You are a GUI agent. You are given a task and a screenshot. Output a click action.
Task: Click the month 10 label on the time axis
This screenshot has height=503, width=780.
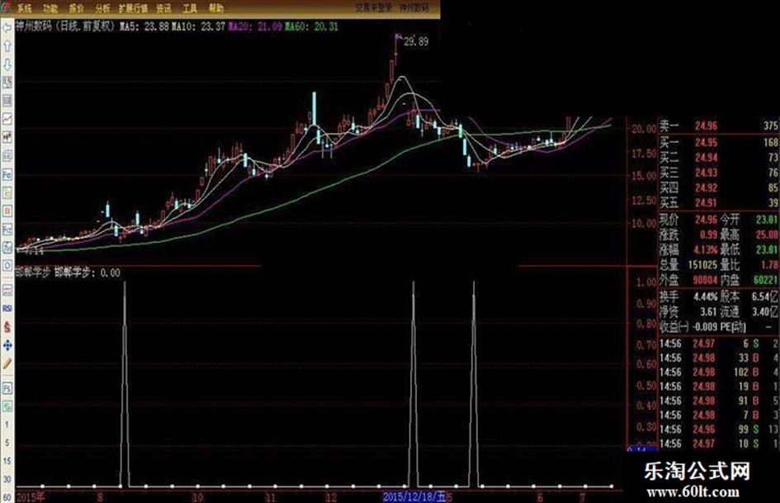(197, 497)
